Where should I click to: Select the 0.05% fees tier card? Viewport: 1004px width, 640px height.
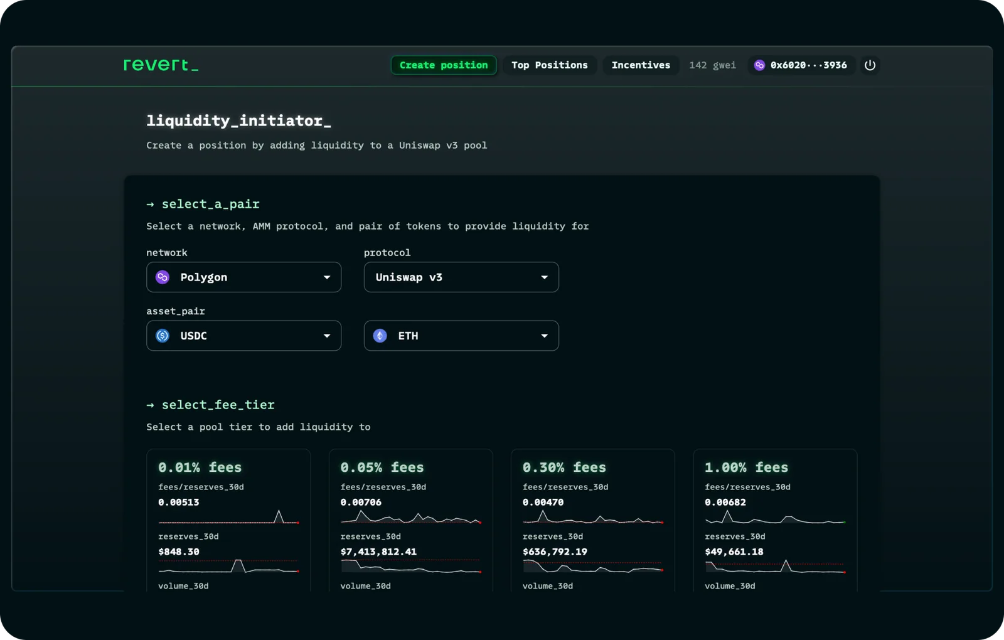pyautogui.click(x=410, y=520)
